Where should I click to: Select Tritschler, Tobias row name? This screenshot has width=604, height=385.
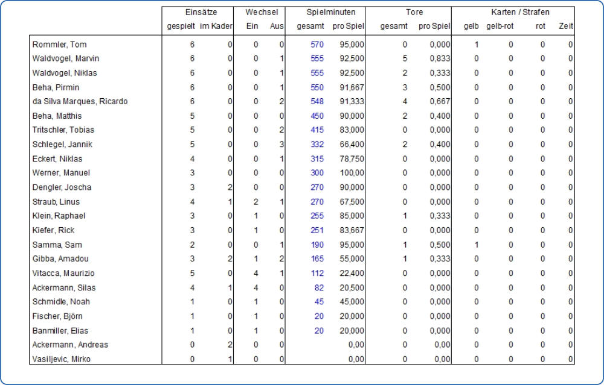pos(63,130)
